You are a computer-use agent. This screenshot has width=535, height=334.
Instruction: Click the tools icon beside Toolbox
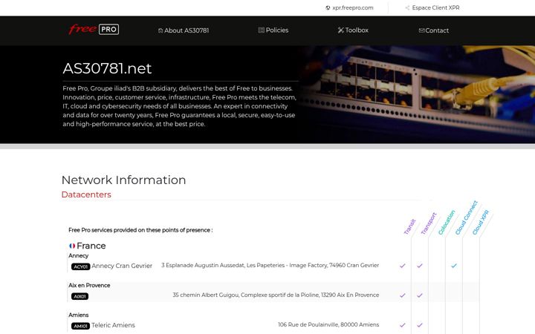340,30
